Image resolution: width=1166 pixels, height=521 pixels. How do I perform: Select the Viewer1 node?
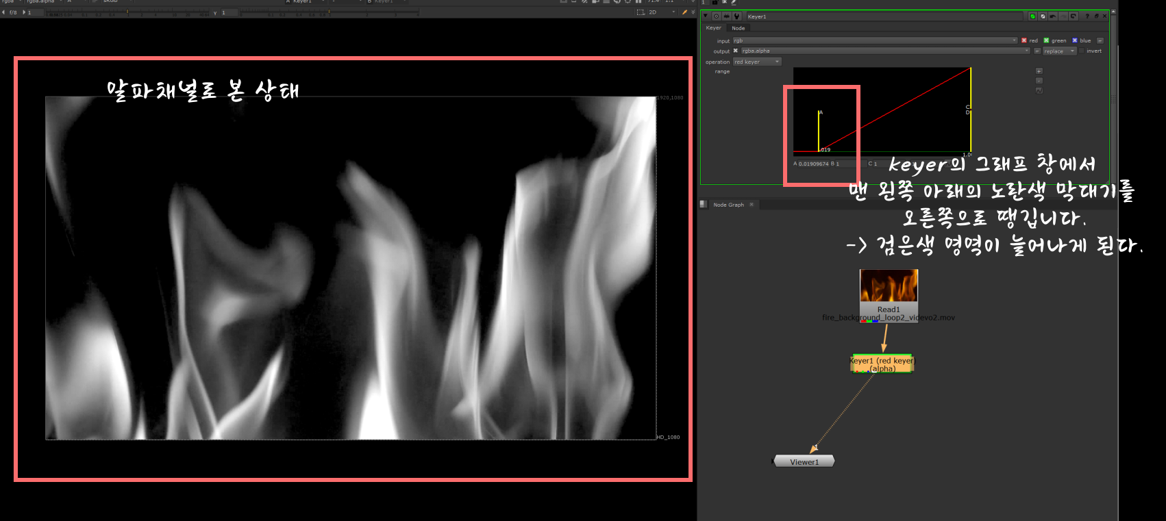point(804,461)
